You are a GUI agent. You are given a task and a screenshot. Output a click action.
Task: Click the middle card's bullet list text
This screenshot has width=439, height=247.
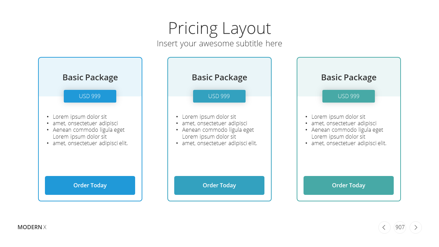click(x=217, y=130)
